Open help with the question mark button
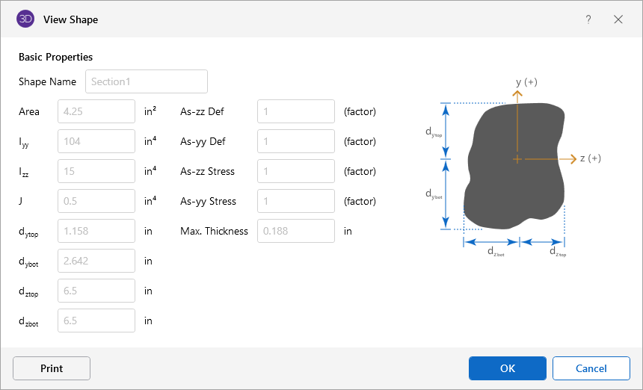The width and height of the screenshot is (643, 390). click(588, 19)
